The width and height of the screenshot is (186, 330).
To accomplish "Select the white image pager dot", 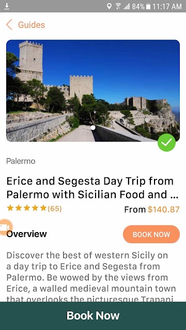I will 93,127.
